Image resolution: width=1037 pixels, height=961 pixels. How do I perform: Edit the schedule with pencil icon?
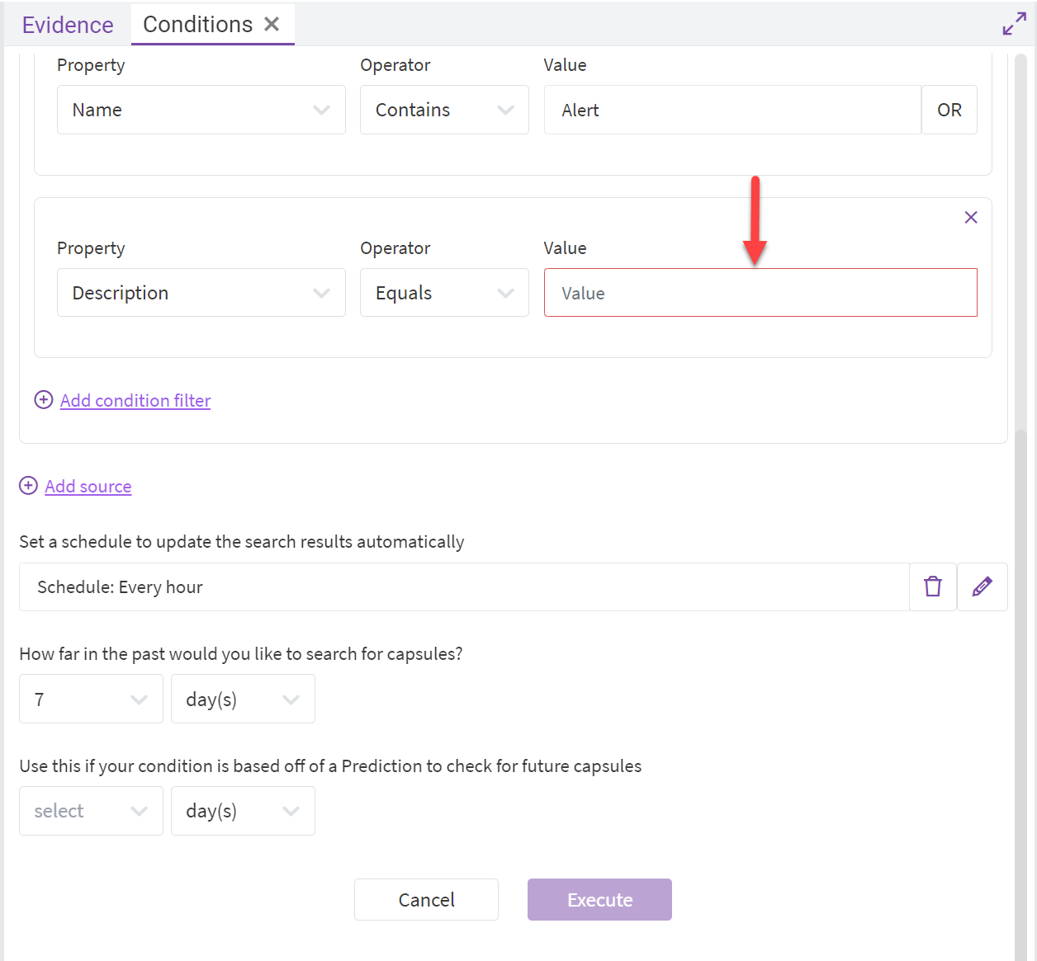tap(982, 586)
